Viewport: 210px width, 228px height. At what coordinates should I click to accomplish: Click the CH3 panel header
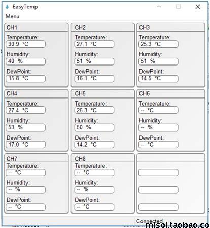click(x=171, y=27)
